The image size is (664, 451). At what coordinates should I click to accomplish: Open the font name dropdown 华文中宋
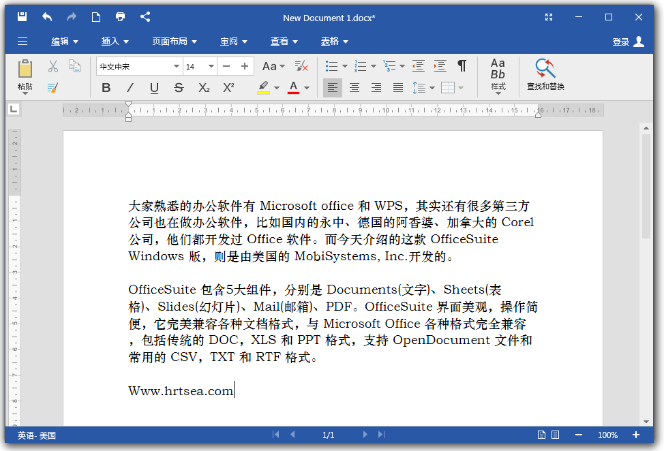click(176, 66)
